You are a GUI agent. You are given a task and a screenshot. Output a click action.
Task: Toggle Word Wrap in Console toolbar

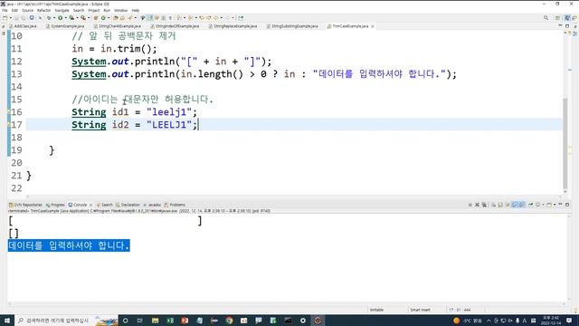(x=508, y=205)
